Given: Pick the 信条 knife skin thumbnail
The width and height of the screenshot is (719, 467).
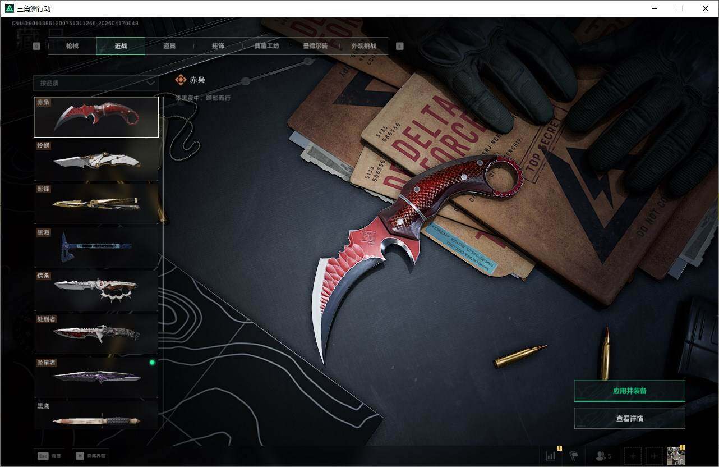Looking at the screenshot, I should tap(96, 290).
